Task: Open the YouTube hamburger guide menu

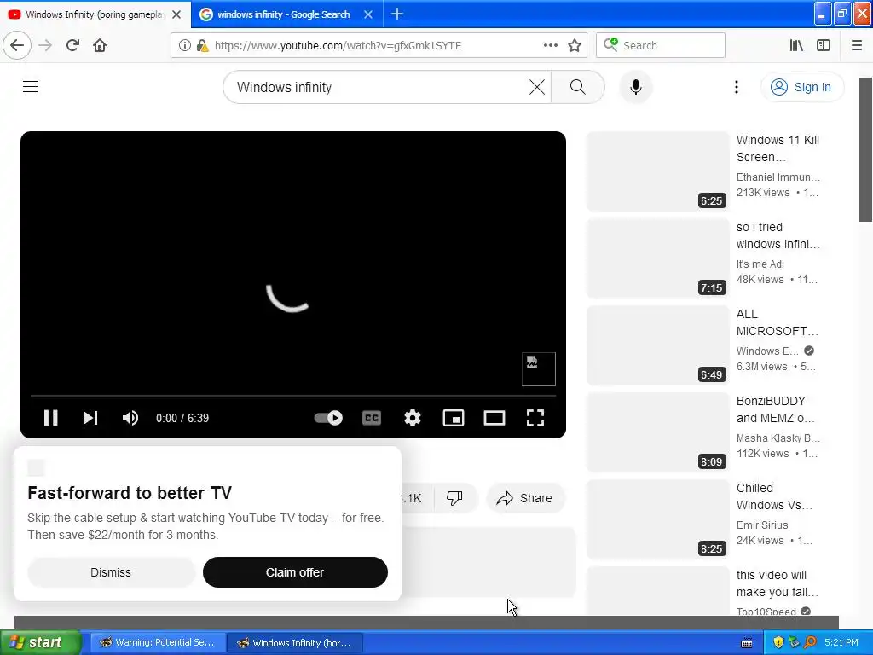Action: tap(31, 87)
